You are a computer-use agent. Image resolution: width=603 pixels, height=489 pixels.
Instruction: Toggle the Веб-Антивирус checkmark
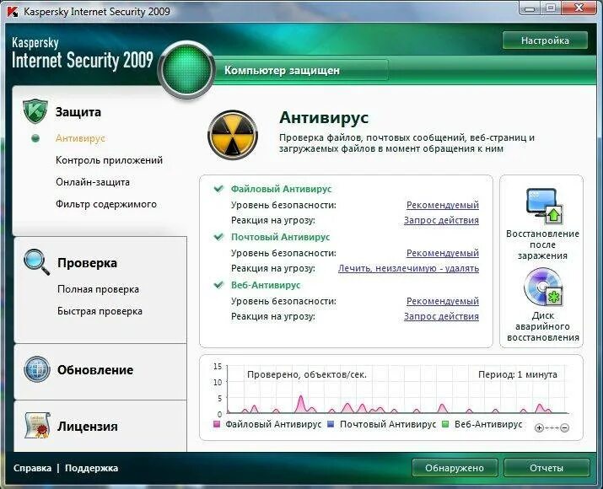coord(218,284)
